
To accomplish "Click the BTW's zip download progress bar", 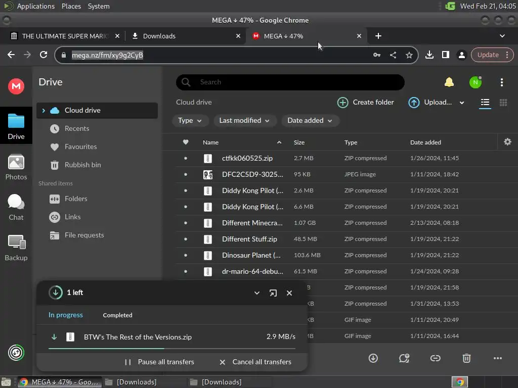I will tap(172, 349).
